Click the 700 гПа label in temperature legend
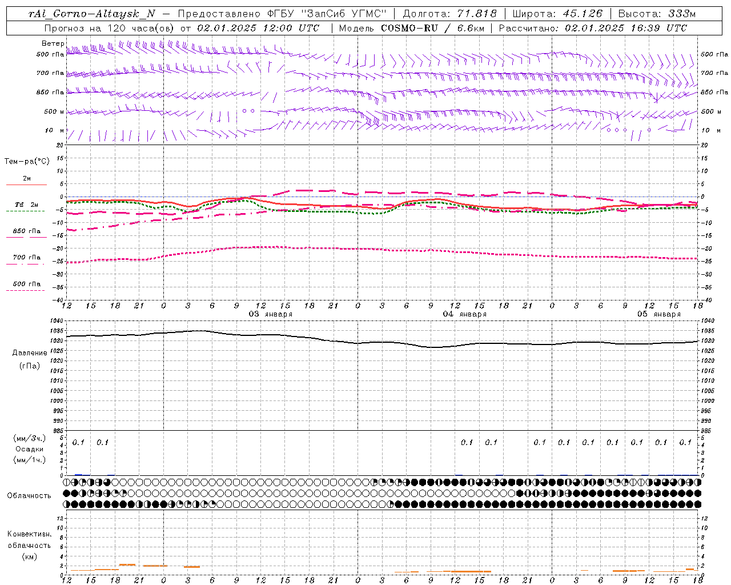The width and height of the screenshot is (731, 585). click(26, 258)
